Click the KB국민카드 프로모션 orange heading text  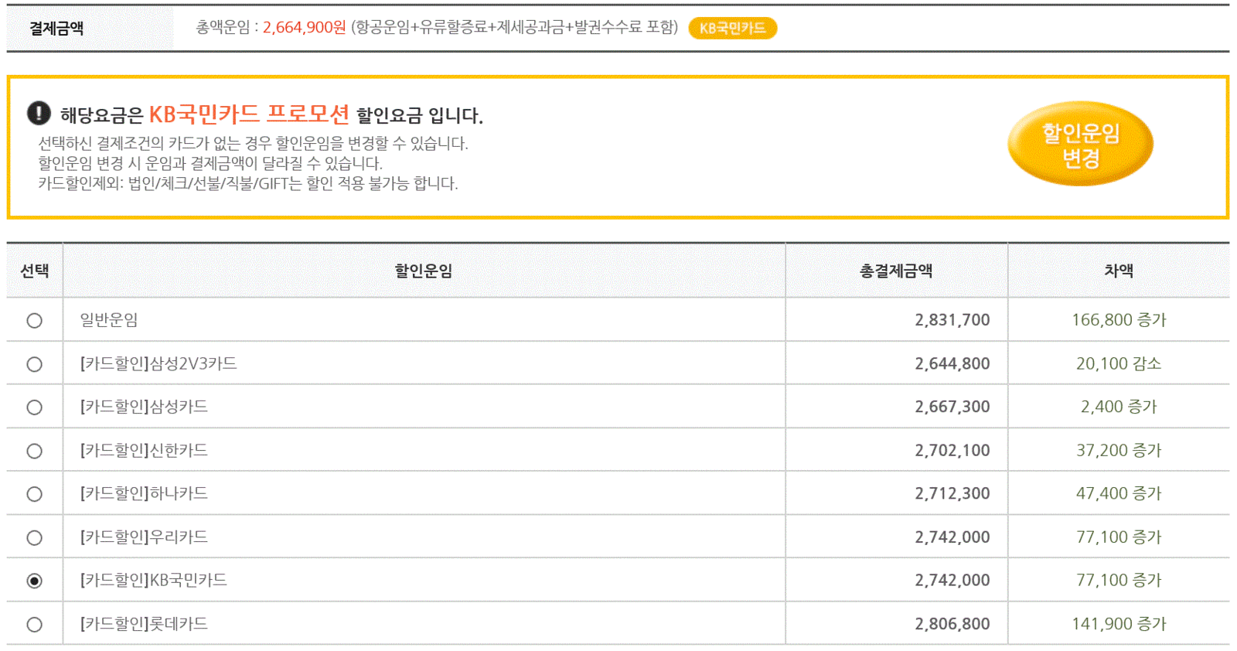point(249,114)
